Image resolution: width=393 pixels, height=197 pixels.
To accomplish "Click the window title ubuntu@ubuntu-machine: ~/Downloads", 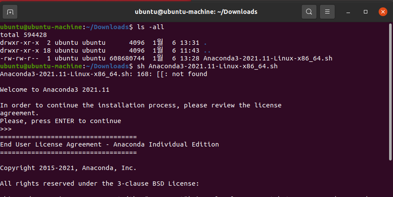I will (196, 12).
